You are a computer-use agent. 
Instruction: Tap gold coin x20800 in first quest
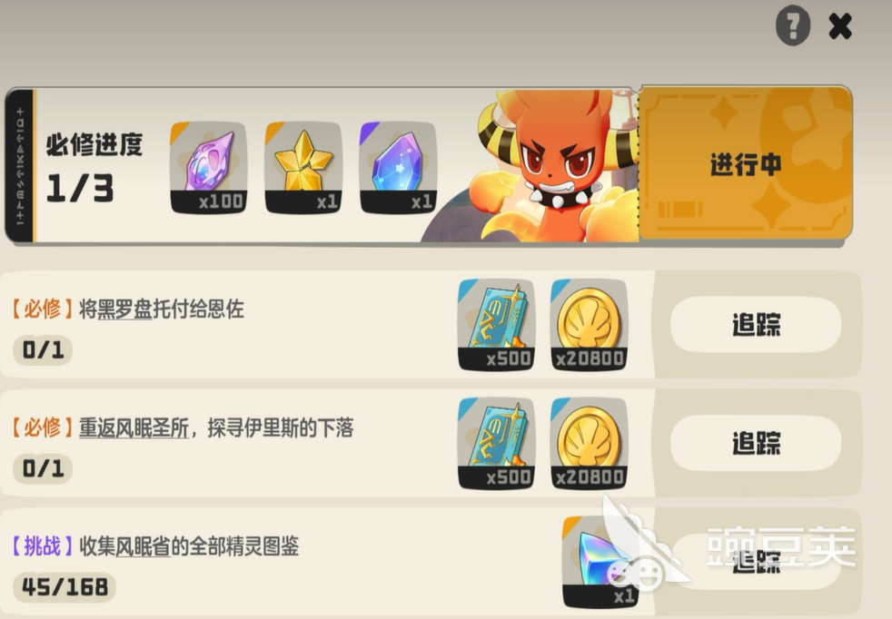590,325
